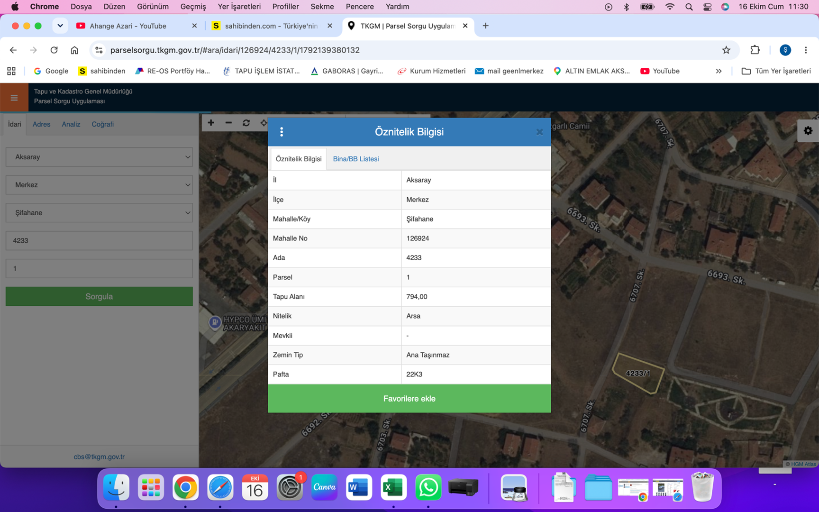Zoom out the map with minus icon

coord(228,123)
